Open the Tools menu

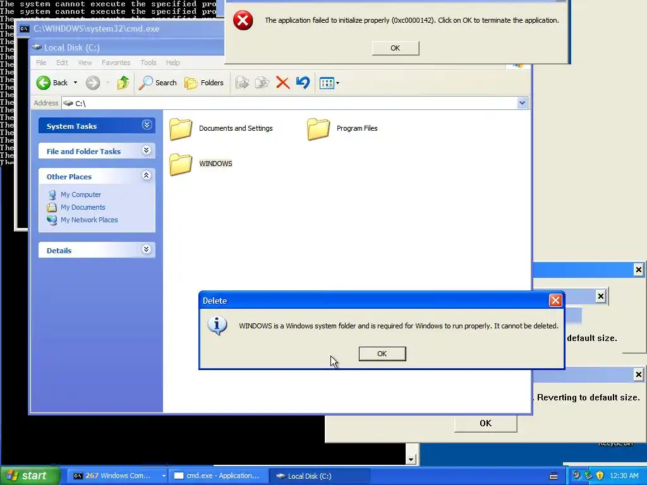(148, 63)
